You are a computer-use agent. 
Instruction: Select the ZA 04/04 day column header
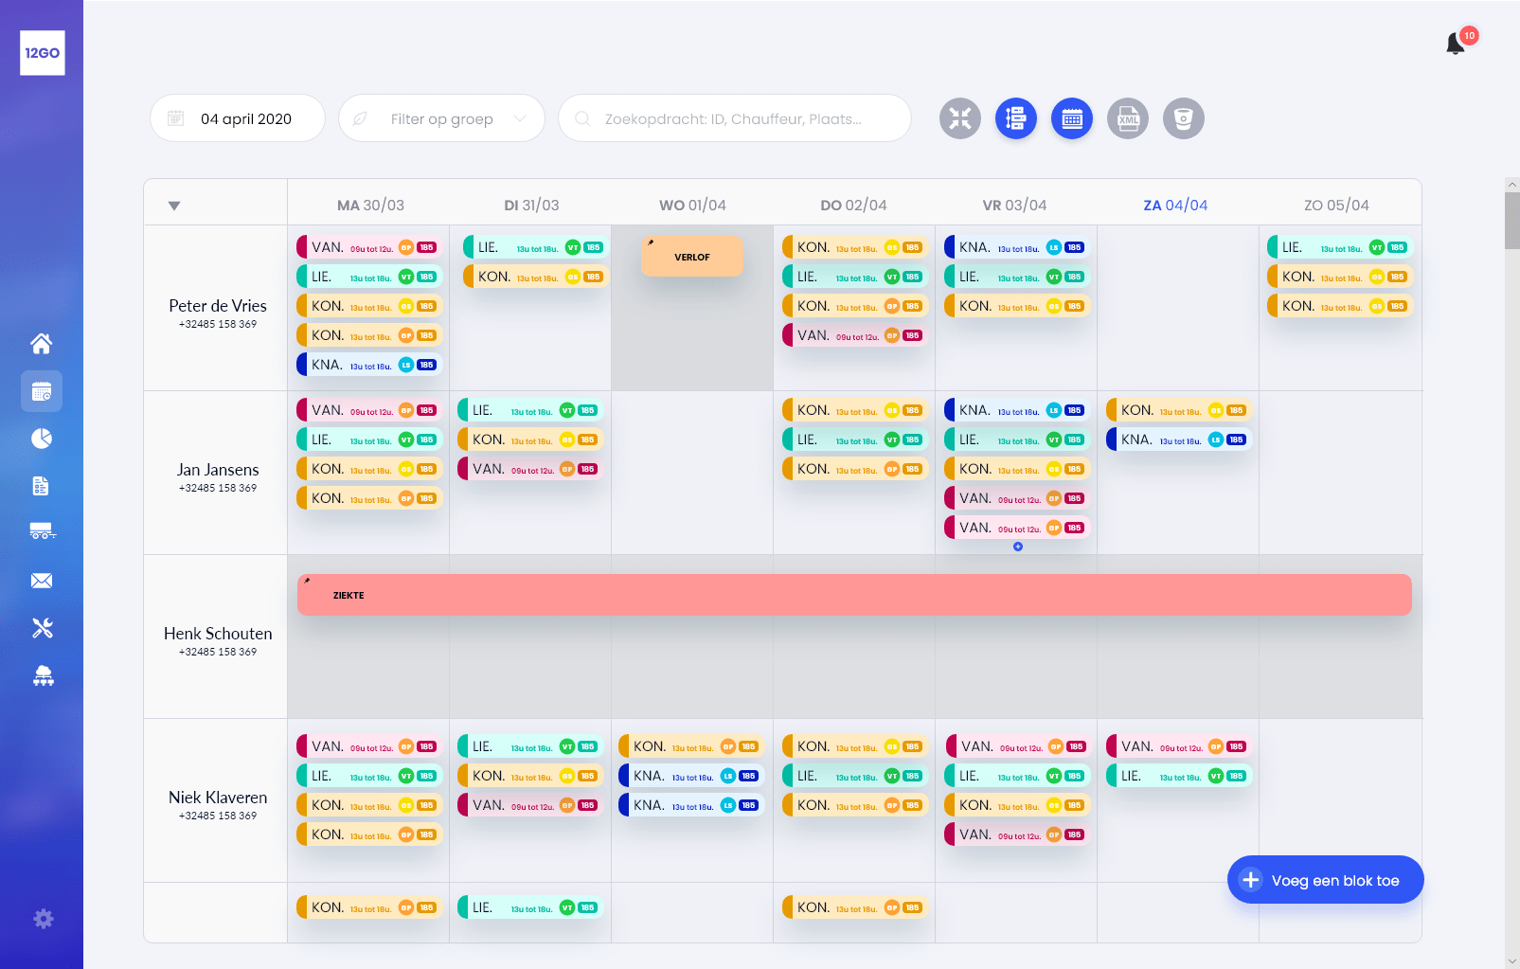click(1175, 205)
